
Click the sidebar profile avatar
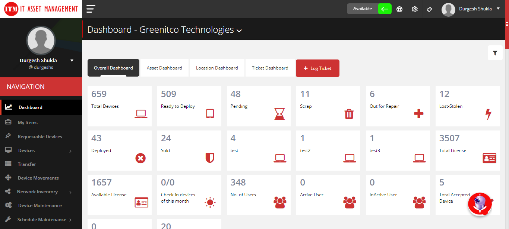[41, 41]
